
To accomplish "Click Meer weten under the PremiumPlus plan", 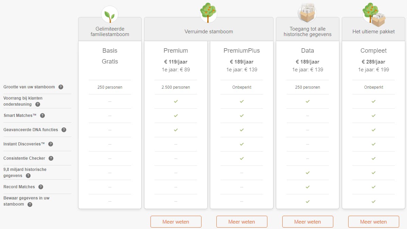I will [242, 222].
